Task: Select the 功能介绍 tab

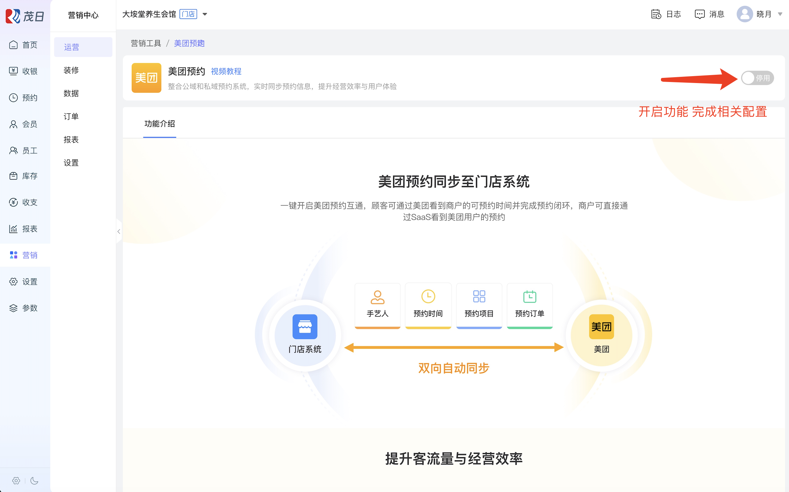Action: coord(160,124)
